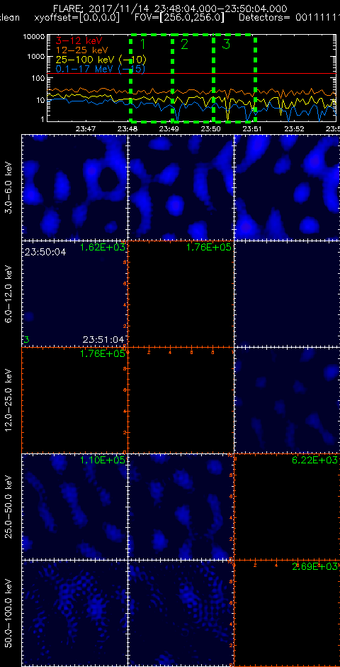Select the 25-100 keV yellow legend entry
Viewport: 340px width, 667px height.
tap(101, 59)
